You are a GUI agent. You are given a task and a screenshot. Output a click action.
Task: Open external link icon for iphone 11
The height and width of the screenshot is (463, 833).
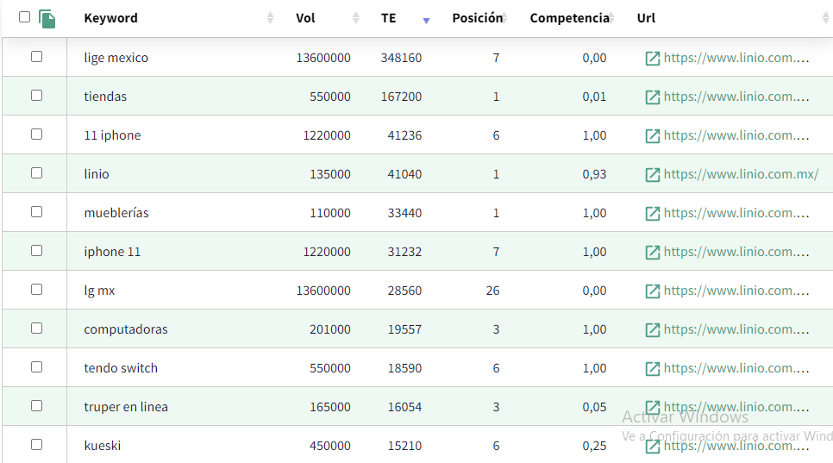(653, 252)
